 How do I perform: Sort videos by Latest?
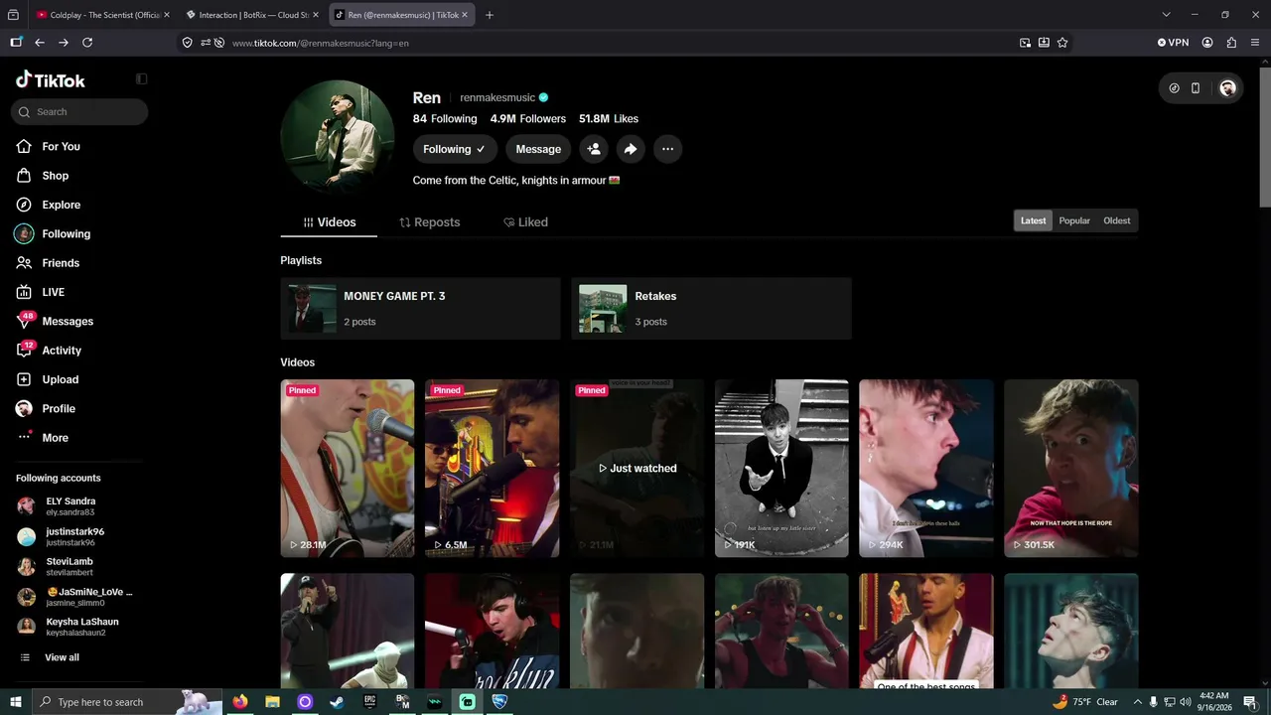(1033, 220)
